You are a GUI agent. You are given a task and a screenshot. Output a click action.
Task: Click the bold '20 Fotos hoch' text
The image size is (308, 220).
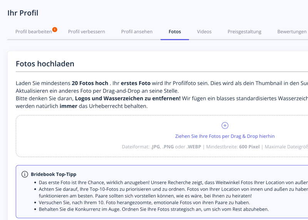[x=90, y=83]
